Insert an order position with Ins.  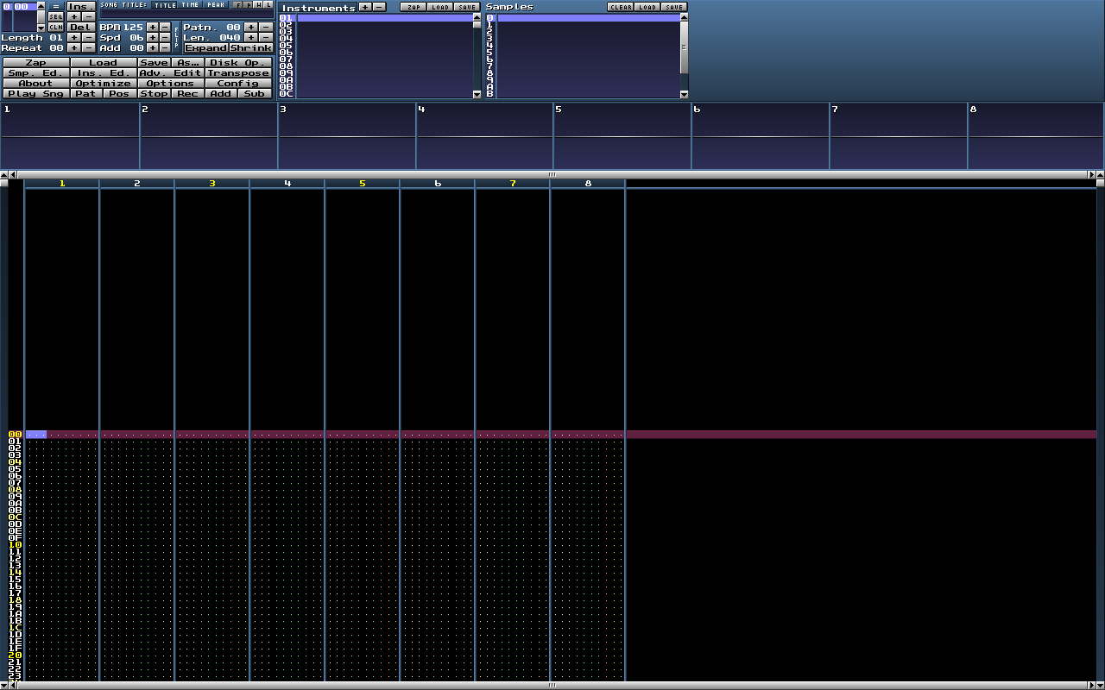click(81, 6)
